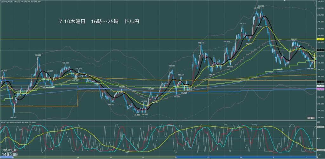This screenshot has height=159, width=325.
Task: Click the 146.060 value on price axis
Action: [x=321, y=117]
